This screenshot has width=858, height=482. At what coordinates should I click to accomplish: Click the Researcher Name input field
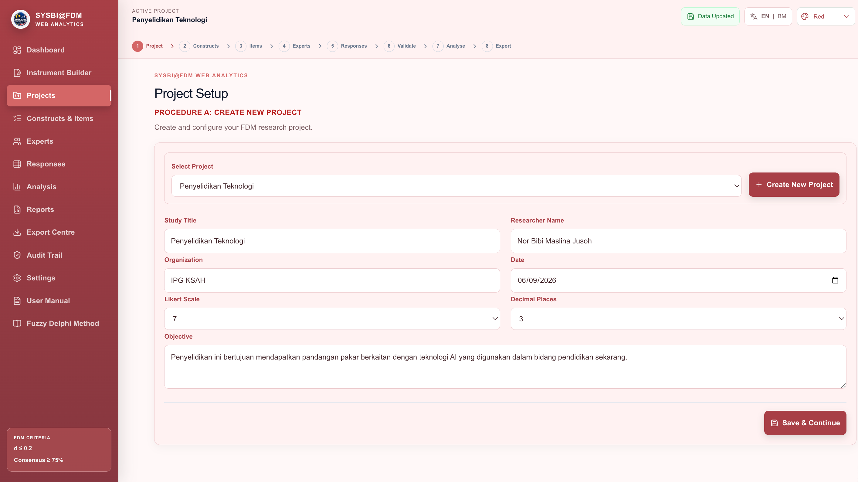[x=678, y=241]
